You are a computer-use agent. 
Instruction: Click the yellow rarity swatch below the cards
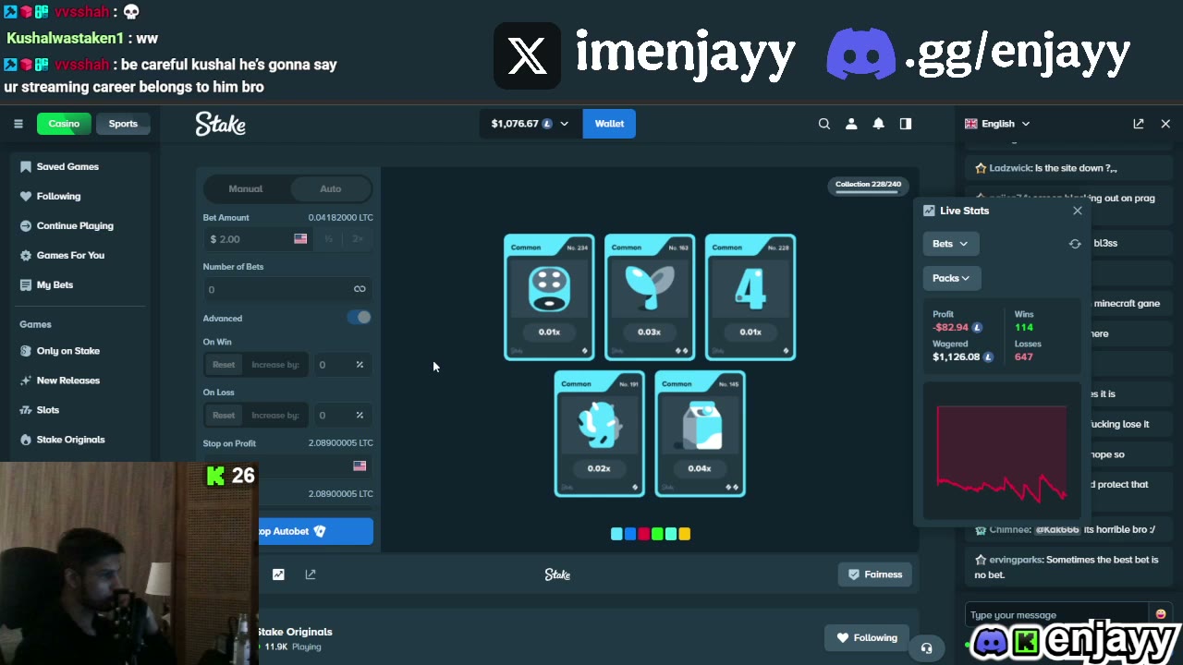pos(685,534)
